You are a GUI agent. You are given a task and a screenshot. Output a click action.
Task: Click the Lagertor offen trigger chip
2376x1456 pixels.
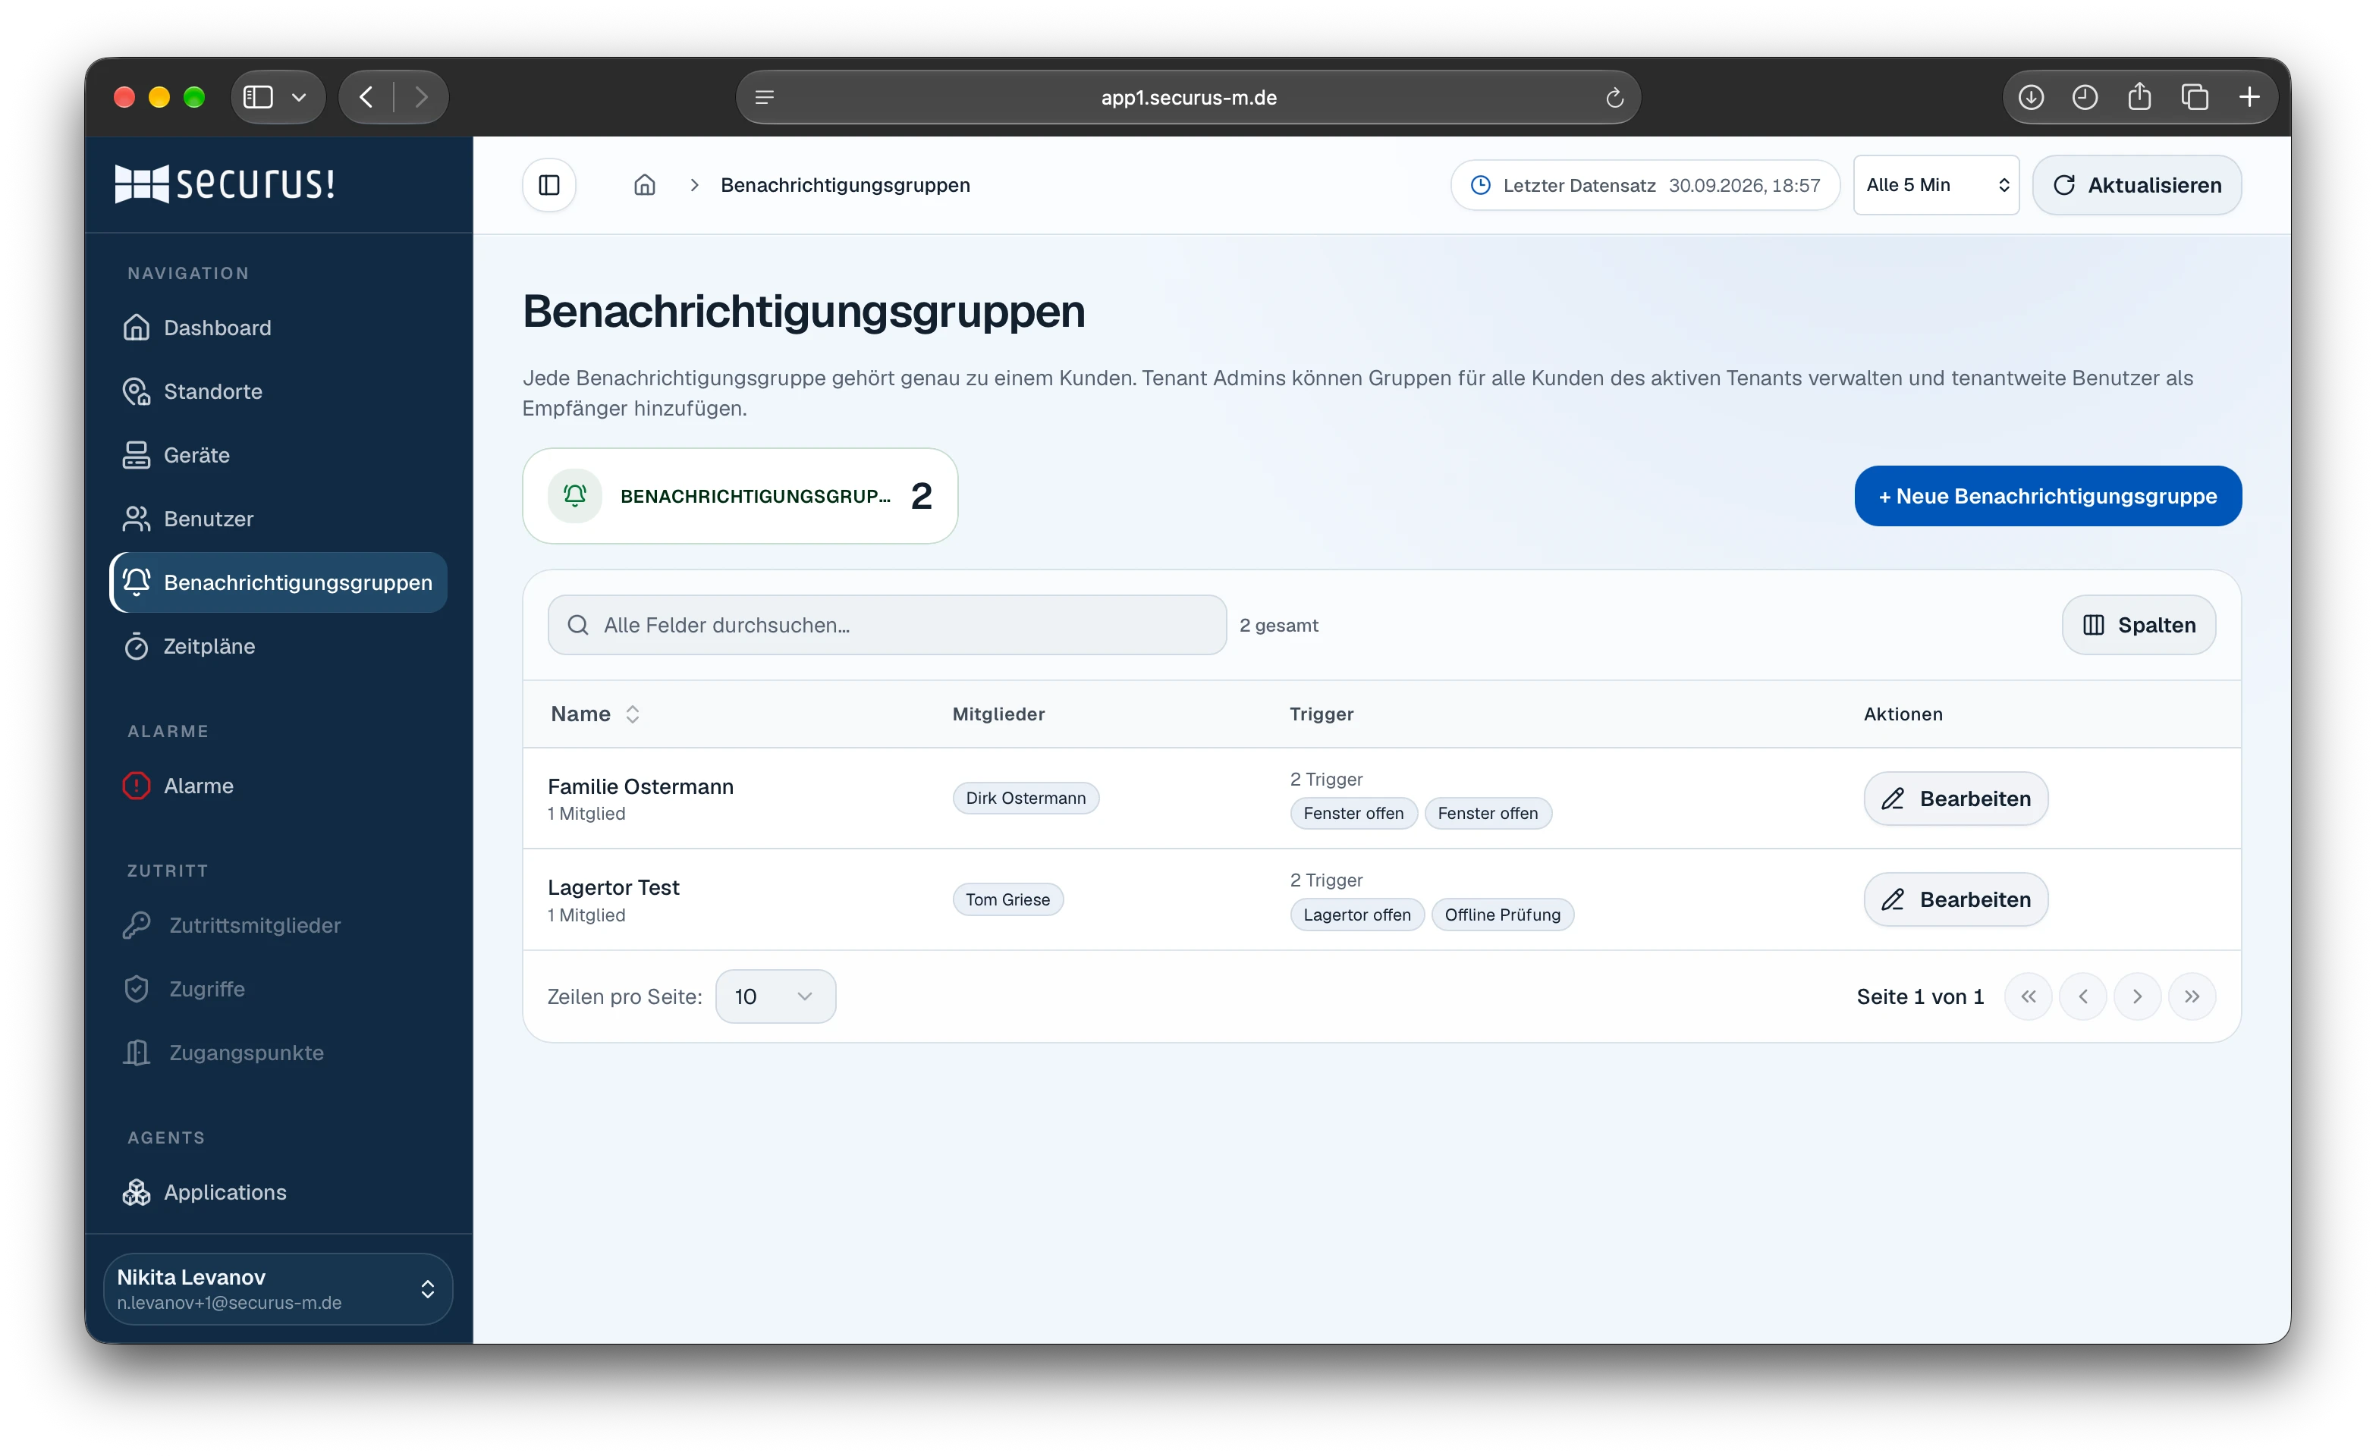[1356, 915]
